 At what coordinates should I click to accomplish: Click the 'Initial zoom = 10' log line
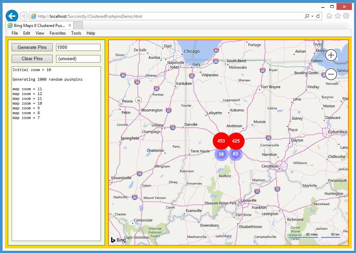32,70
